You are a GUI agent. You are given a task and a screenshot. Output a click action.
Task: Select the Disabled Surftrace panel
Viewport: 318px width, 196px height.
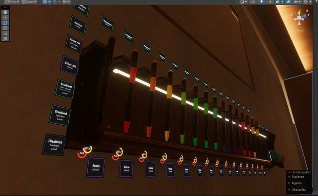pyautogui.click(x=54, y=145)
